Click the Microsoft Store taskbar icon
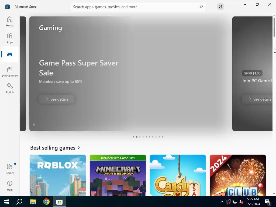Screen dimensions: 276x207 coord(60,202)
